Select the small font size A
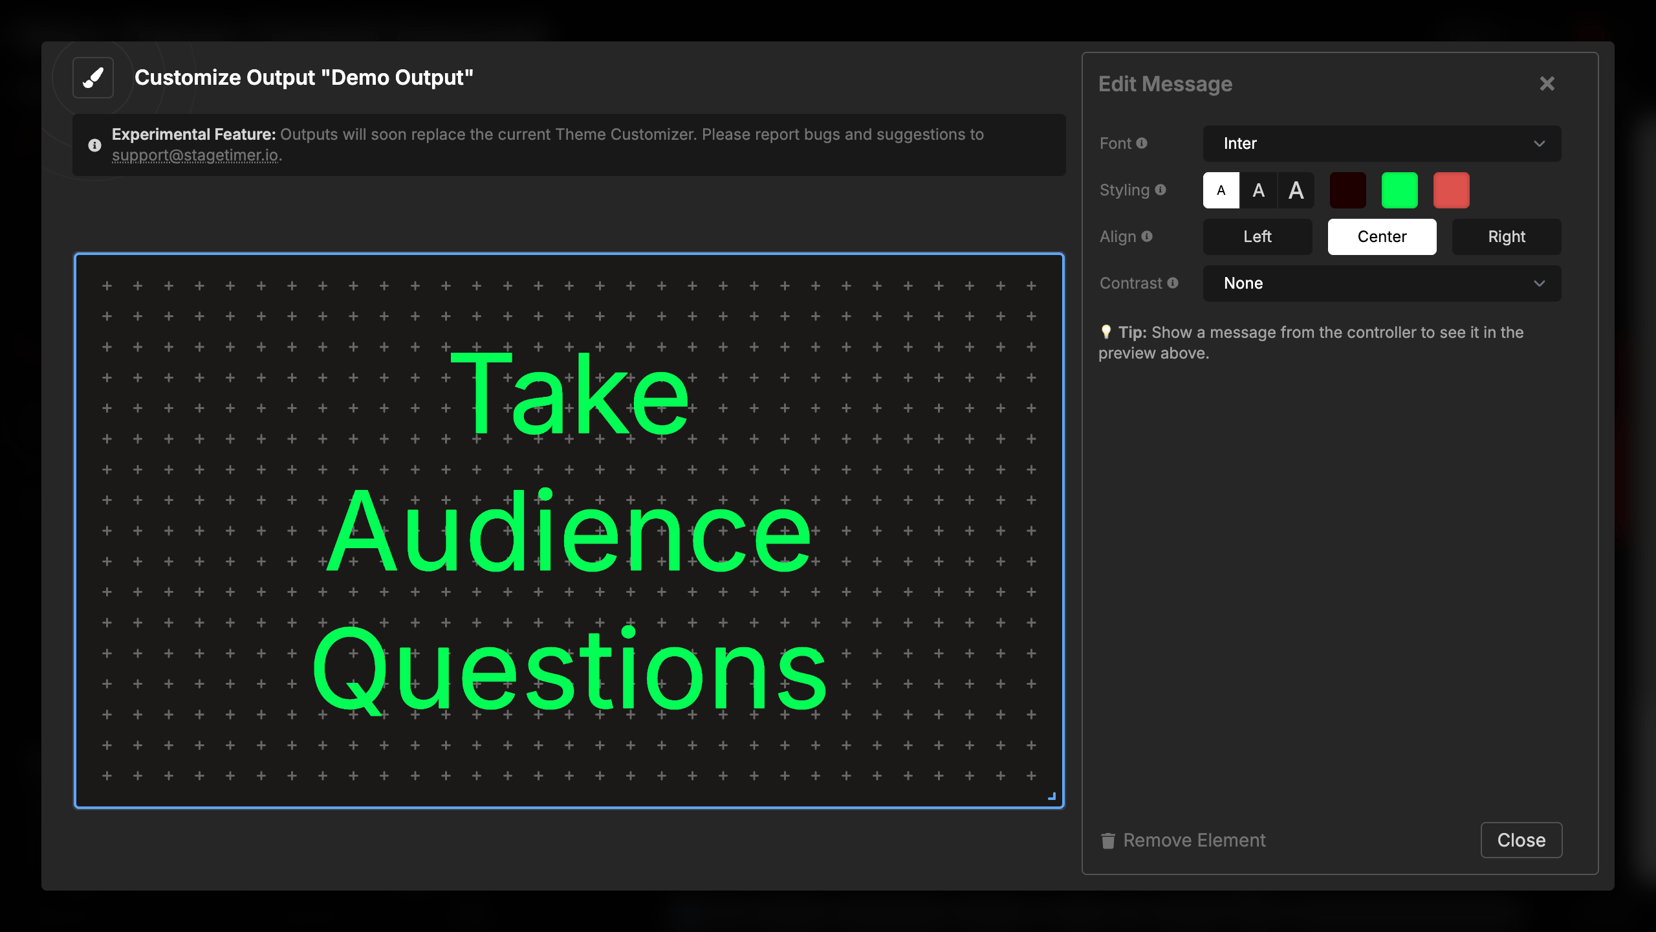This screenshot has width=1656, height=932. [1221, 190]
